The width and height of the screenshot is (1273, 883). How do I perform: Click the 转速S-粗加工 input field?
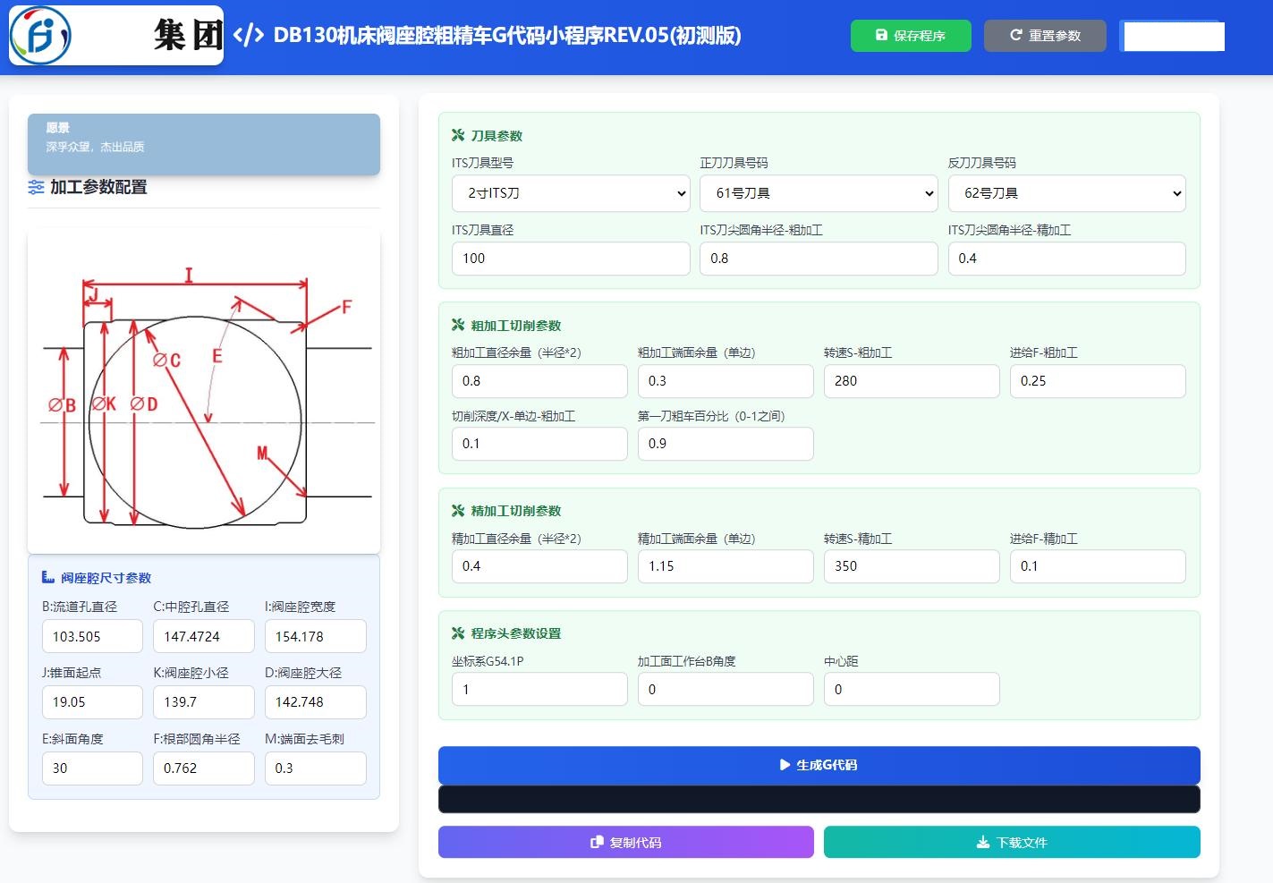tap(912, 381)
